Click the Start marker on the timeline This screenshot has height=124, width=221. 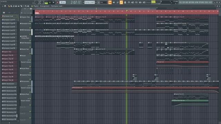[x=37, y=13]
